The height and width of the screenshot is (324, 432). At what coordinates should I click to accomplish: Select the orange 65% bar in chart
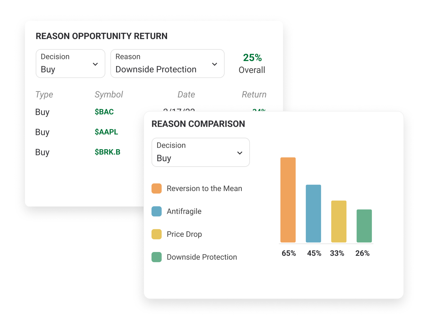tap(288, 200)
